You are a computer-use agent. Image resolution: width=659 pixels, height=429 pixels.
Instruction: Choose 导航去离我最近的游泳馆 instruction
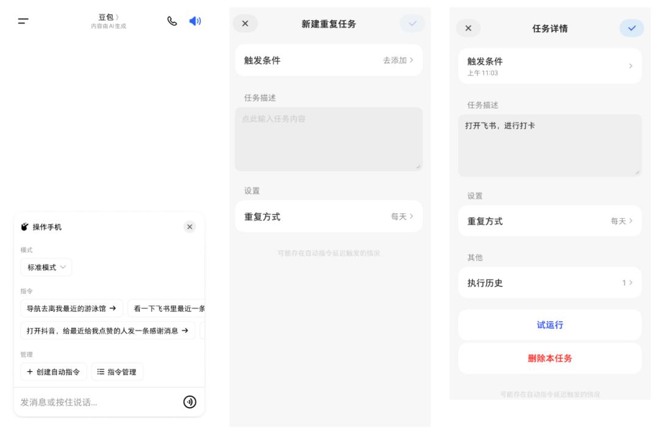[71, 308]
